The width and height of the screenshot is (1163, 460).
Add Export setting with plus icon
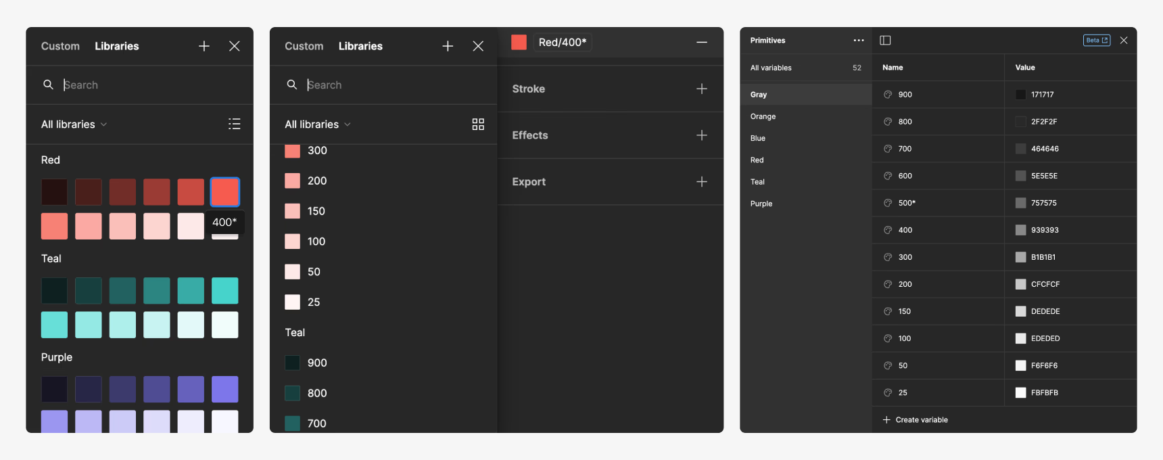(x=702, y=182)
